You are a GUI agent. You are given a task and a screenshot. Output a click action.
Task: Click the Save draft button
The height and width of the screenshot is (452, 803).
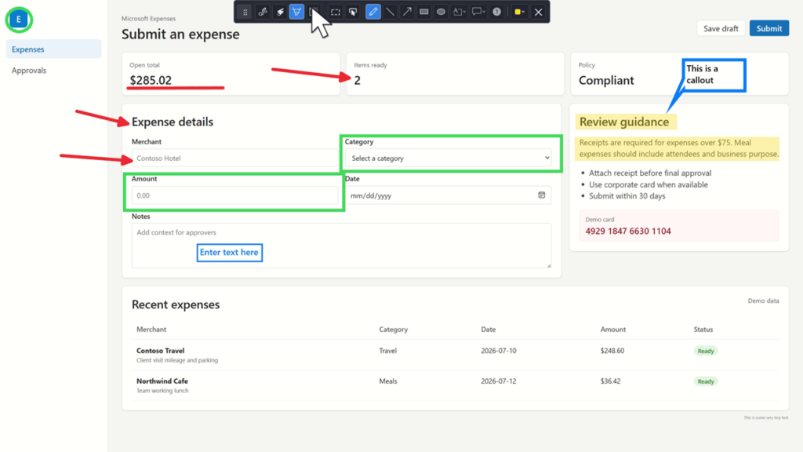click(x=721, y=28)
